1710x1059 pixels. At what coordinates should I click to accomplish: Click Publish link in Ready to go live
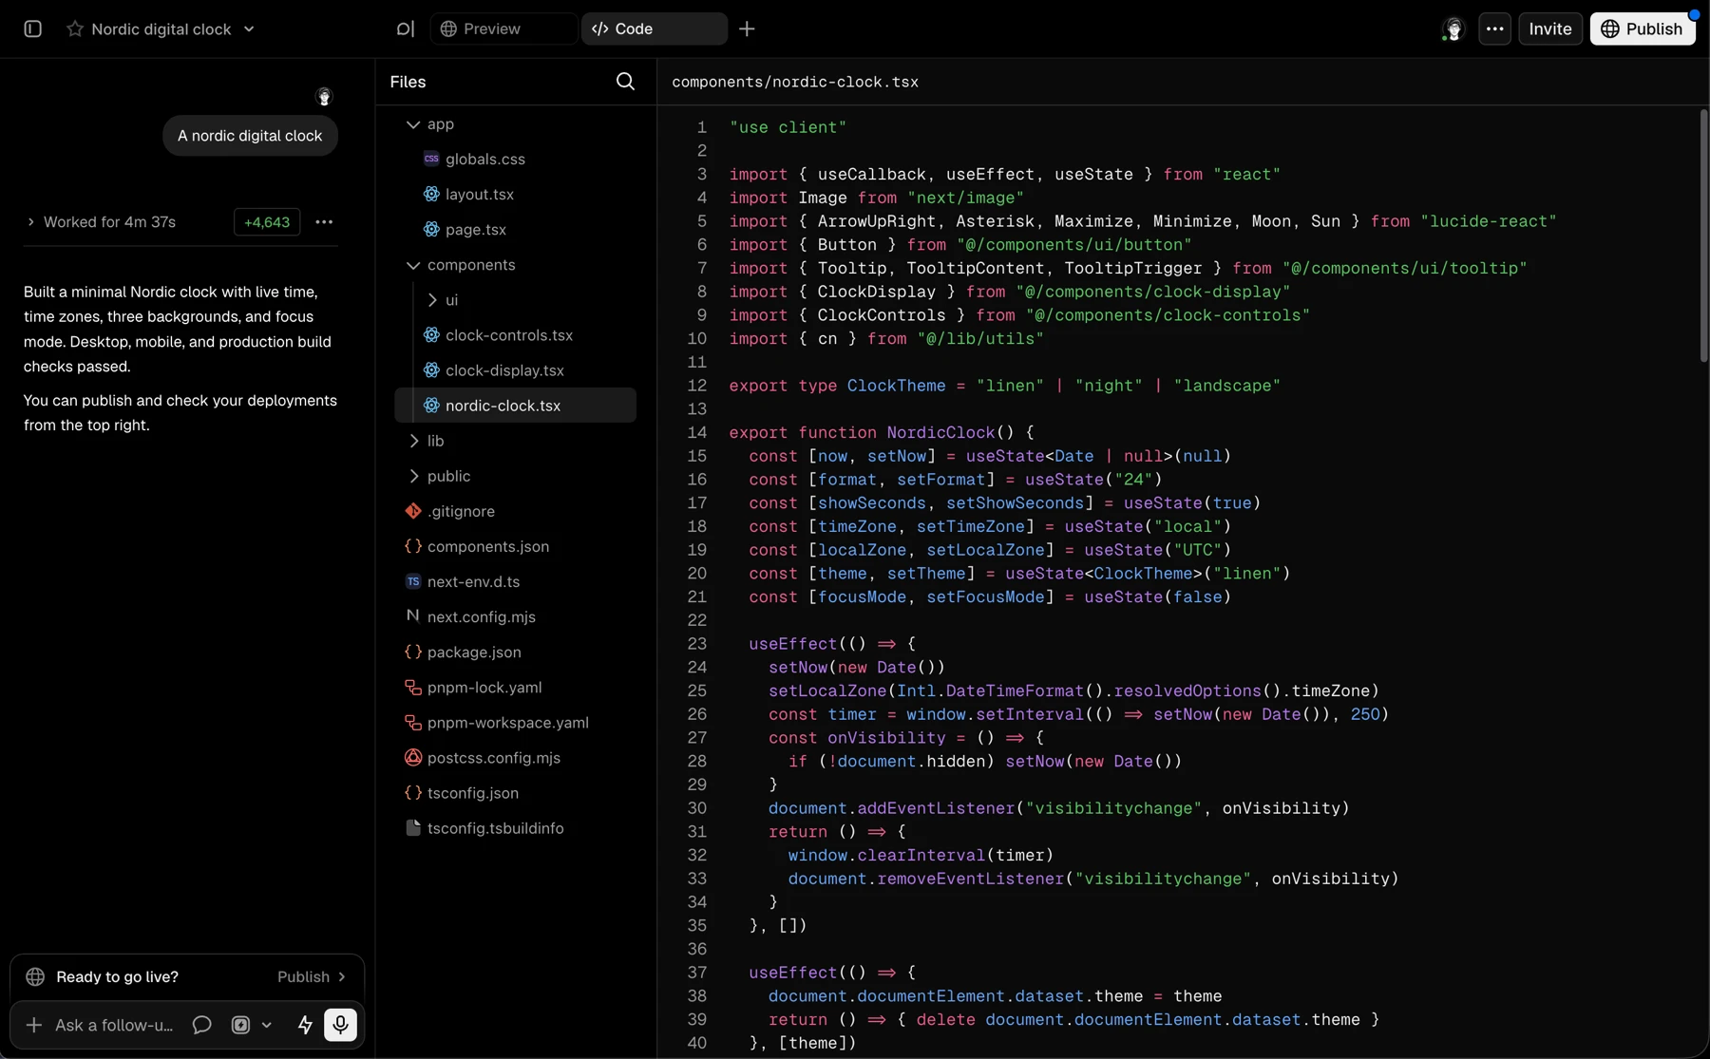click(x=312, y=976)
